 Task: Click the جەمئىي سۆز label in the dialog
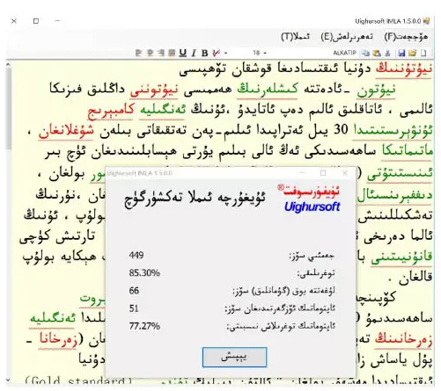312,256
